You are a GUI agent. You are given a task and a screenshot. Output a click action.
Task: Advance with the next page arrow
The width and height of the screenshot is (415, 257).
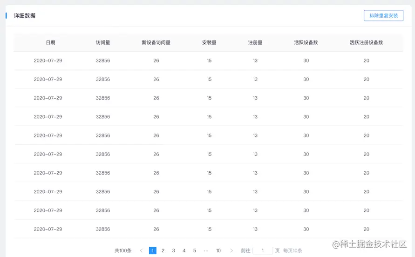[x=231, y=250]
